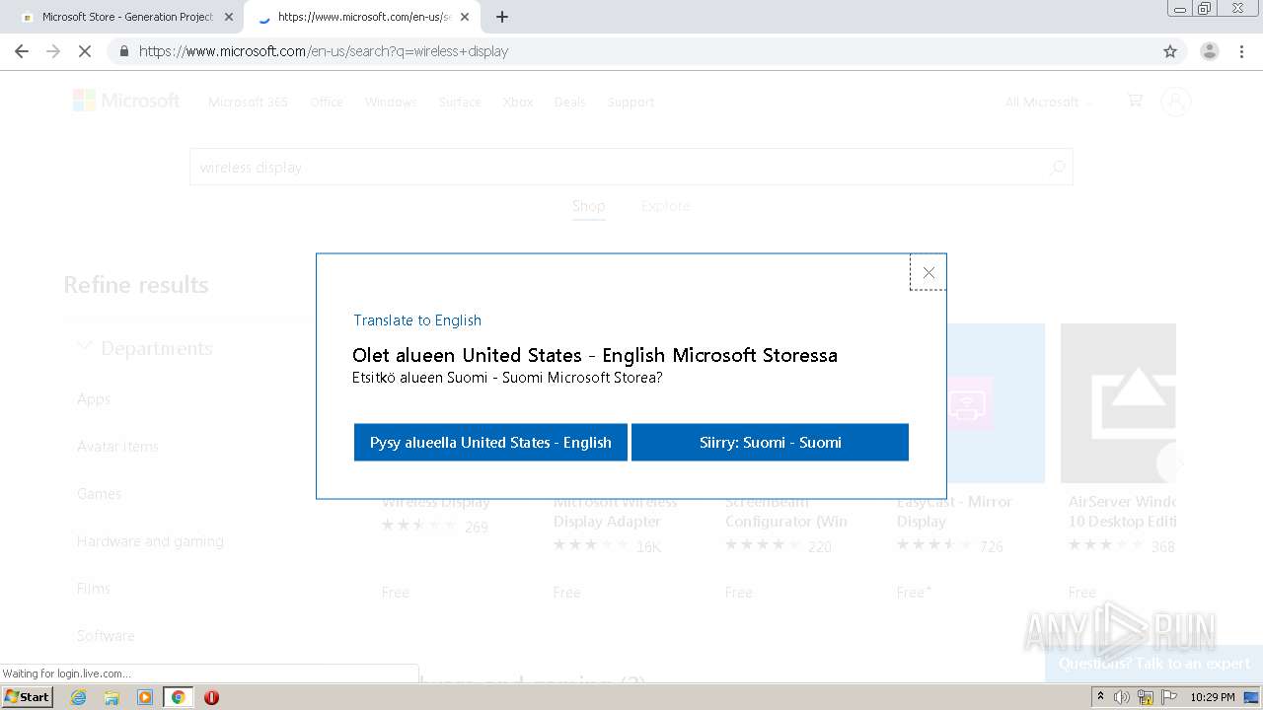Viewport: 1263px width, 710px height.
Task: Open the Windows Start menu
Action: point(27,696)
